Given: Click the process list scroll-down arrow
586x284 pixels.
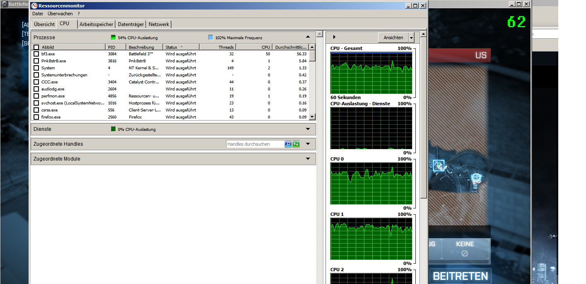Looking at the screenshot, I should [312, 117].
